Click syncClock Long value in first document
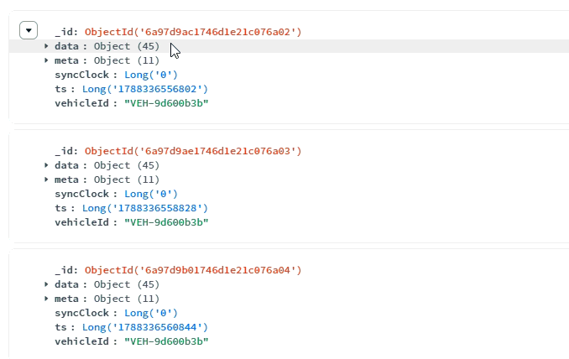Screen dimensions: 569x359 click(151, 75)
